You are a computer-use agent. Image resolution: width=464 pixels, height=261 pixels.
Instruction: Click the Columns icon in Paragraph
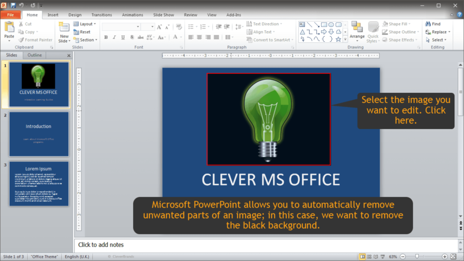227,37
